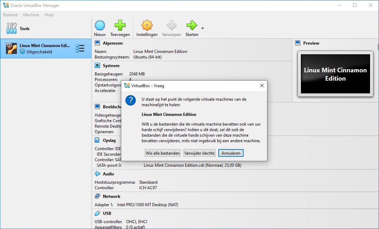The image size is (379, 229).
Task: Select the Linux Mint Cinnamon Edi... VM entry
Action: click(46, 48)
